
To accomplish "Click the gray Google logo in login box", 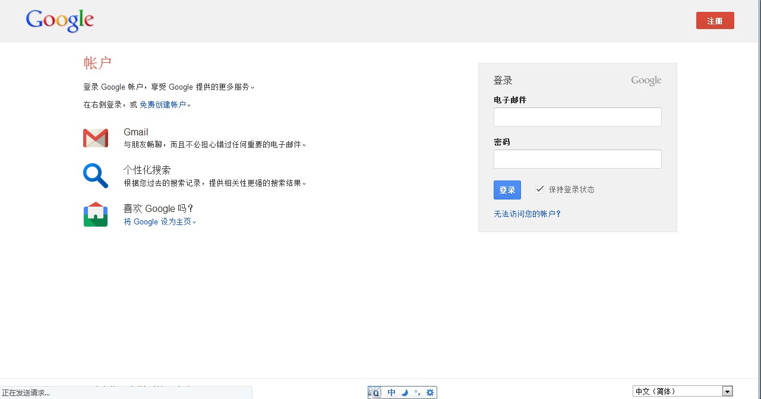I will (x=646, y=81).
